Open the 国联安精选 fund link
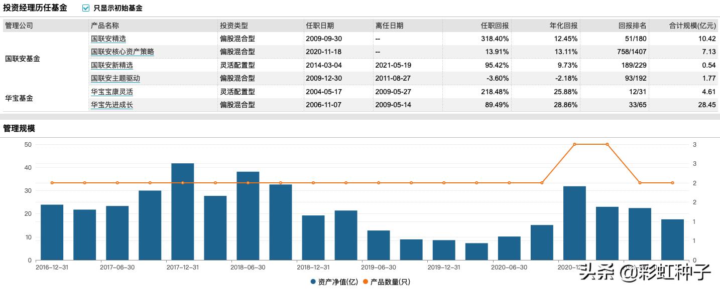720x290 pixels. tap(107, 39)
